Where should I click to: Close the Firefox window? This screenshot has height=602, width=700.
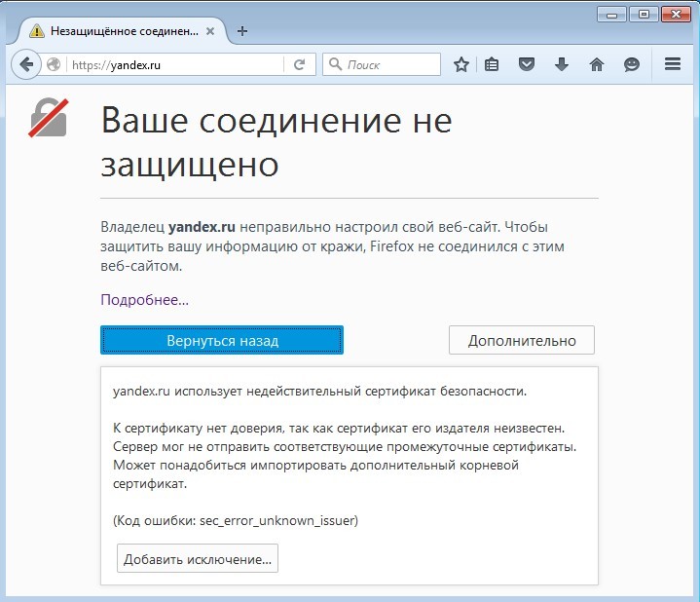click(677, 15)
